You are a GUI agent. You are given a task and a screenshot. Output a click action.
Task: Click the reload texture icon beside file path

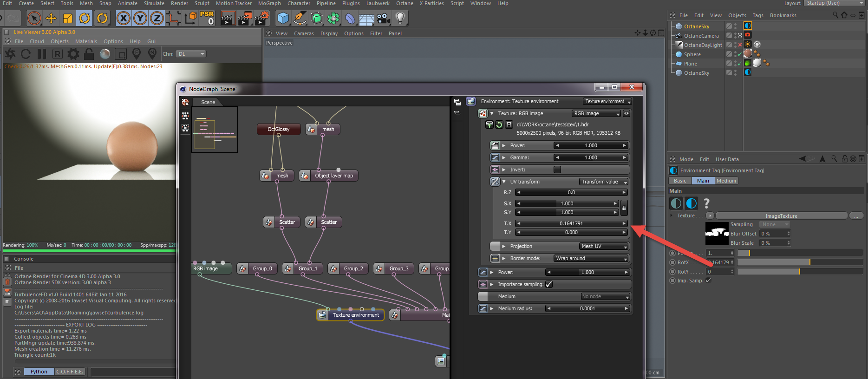coord(499,124)
